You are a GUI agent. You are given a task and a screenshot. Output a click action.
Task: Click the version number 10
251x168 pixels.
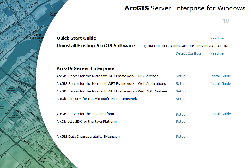coord(226,21)
